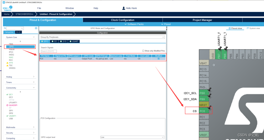Select QUADSPI in the Connectivity list
This screenshot has width=264, height=140.
point(13,105)
